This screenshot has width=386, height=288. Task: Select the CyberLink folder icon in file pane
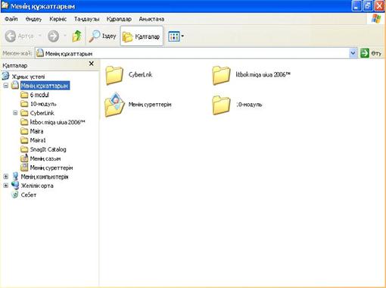coord(114,75)
